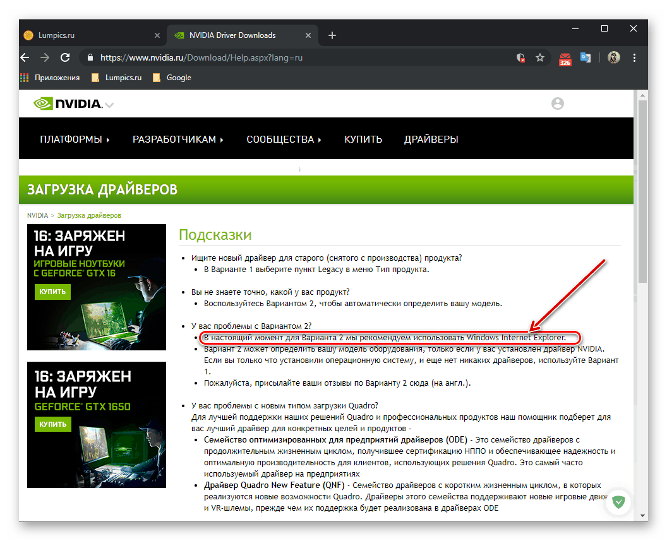
Task: Click the NVIDIA breadcrumb link
Action: pyautogui.click(x=37, y=215)
